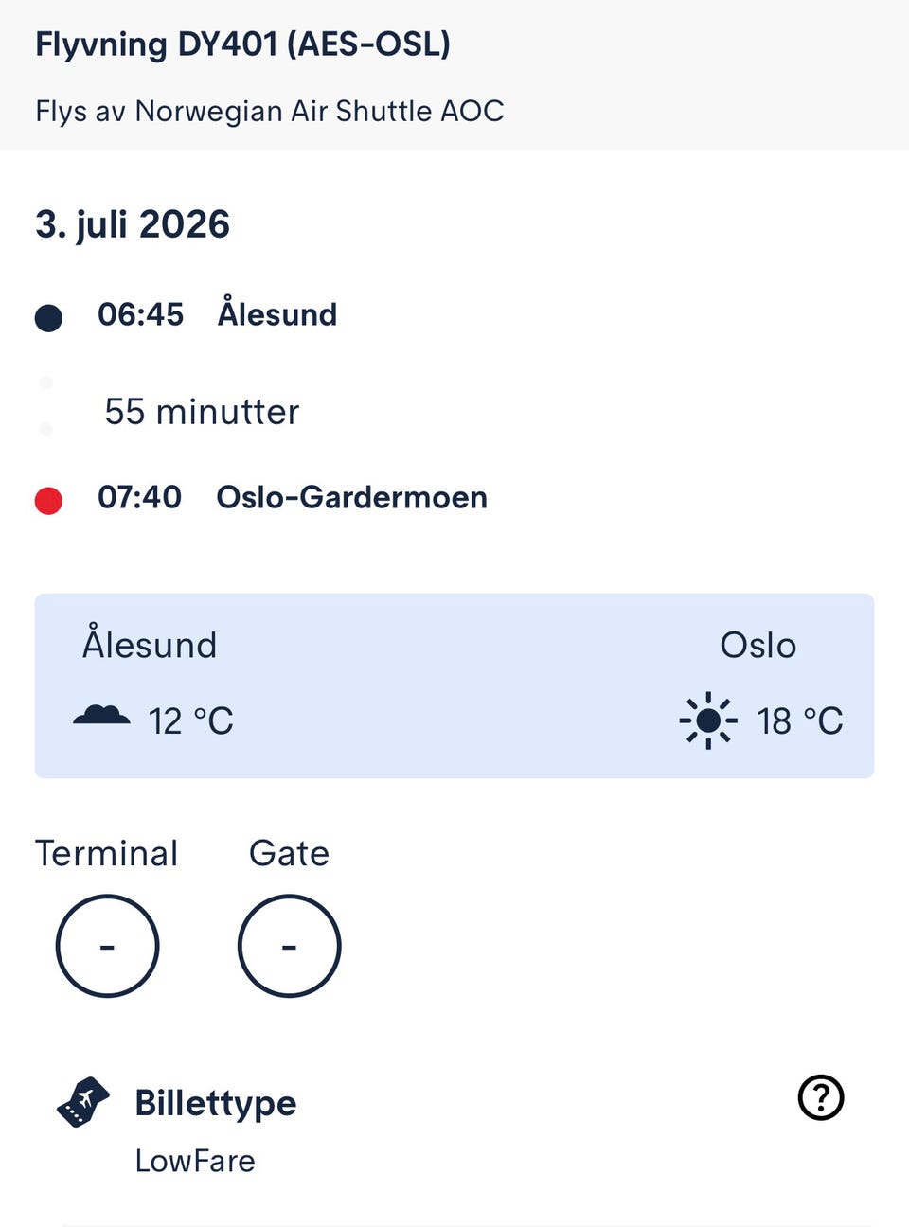The height and width of the screenshot is (1227, 909).
Task: Select the 06:45 departure time
Action: coord(141,314)
